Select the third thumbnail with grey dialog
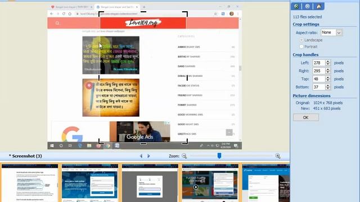This screenshot has width=360, height=202. [150, 183]
